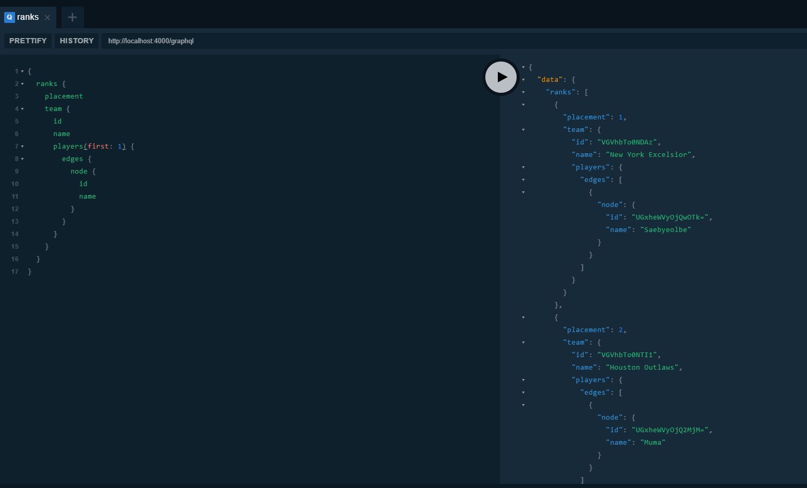Collapse the "data" object in response
Viewport: 807px width, 488px height.
pyautogui.click(x=523, y=80)
